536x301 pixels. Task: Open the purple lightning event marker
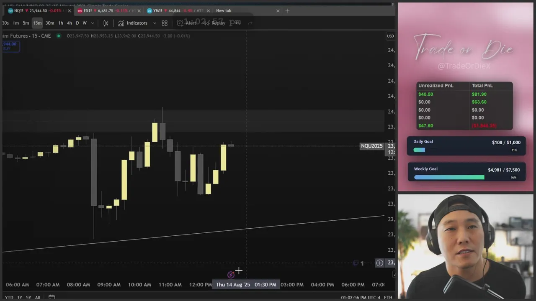[x=231, y=275]
